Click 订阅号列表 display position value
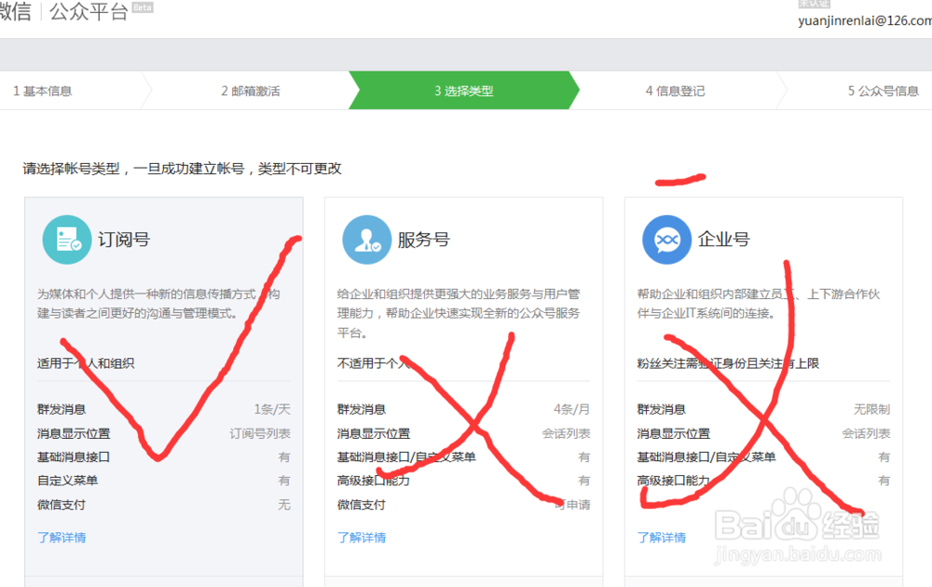 point(260,433)
